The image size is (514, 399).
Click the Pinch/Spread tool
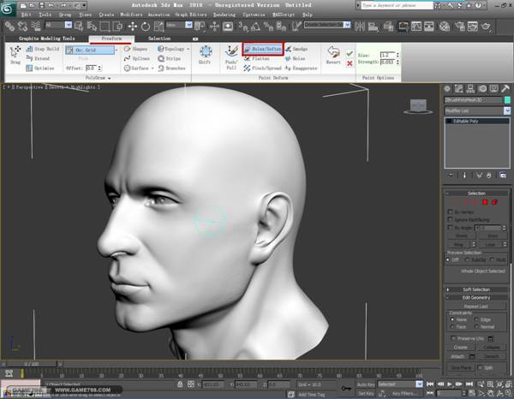click(265, 66)
